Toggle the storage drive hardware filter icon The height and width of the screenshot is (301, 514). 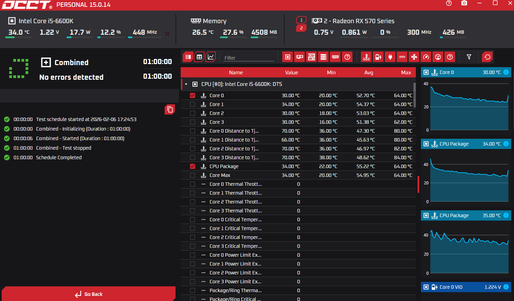323,57
